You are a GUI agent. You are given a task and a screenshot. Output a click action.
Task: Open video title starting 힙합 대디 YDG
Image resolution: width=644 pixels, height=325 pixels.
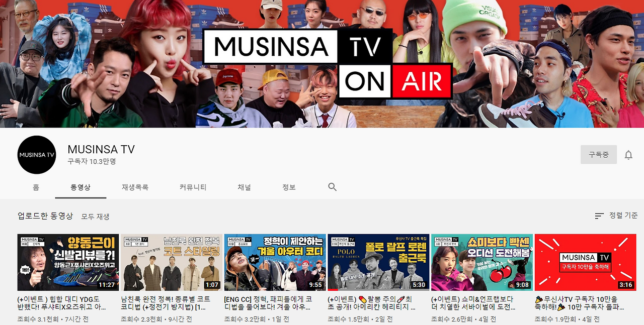[x=62, y=303]
